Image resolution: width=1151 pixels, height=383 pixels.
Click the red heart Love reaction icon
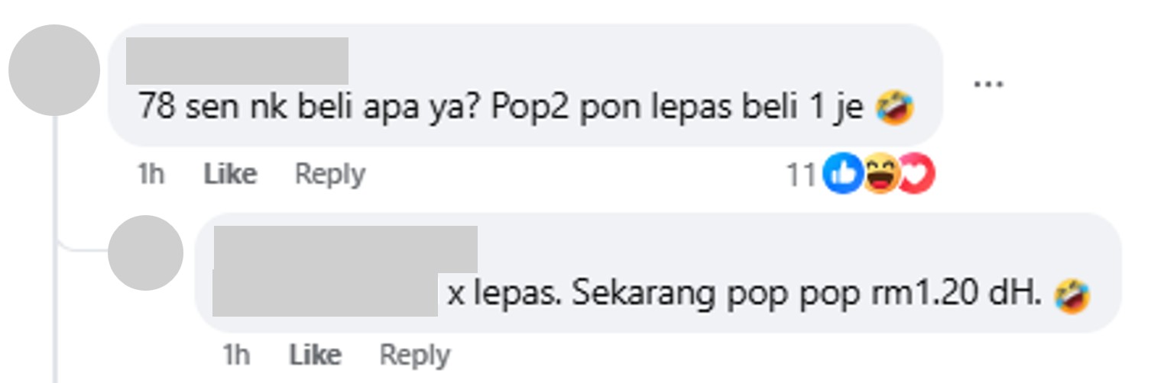[916, 176]
